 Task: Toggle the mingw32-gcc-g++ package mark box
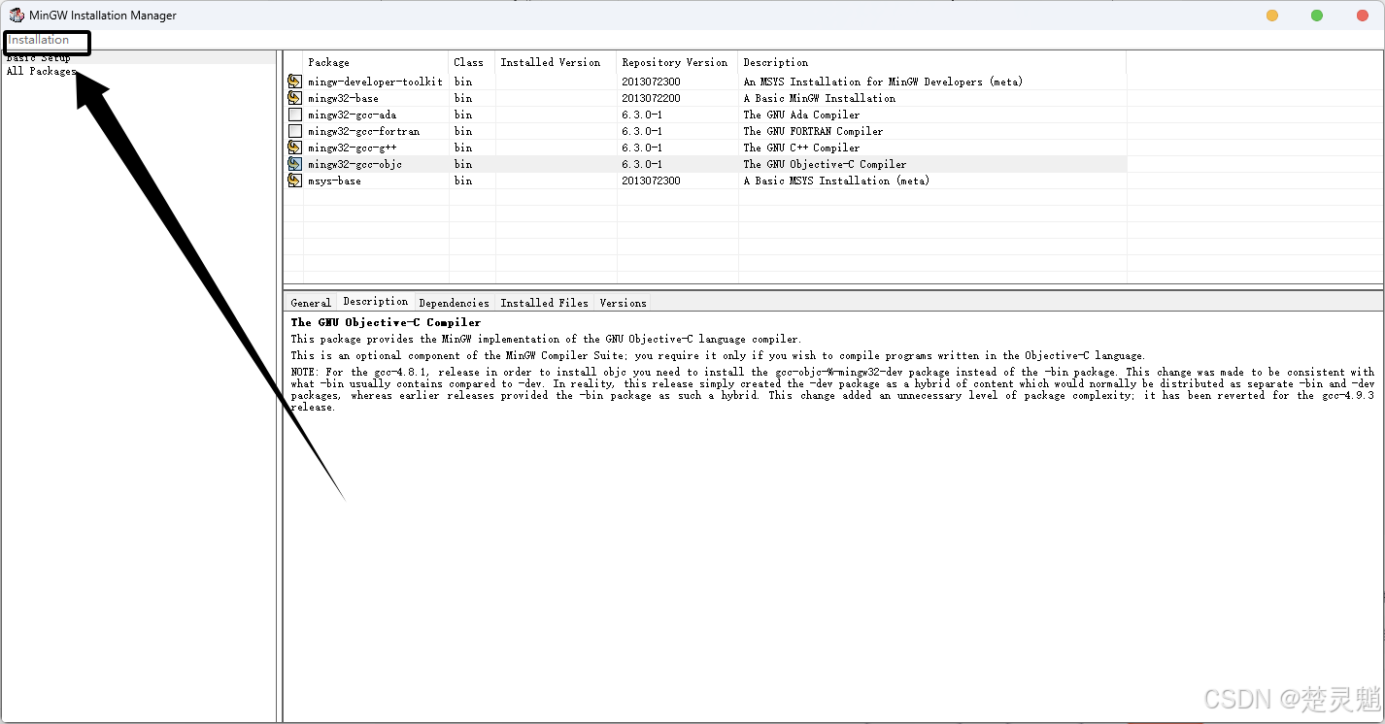click(x=294, y=148)
